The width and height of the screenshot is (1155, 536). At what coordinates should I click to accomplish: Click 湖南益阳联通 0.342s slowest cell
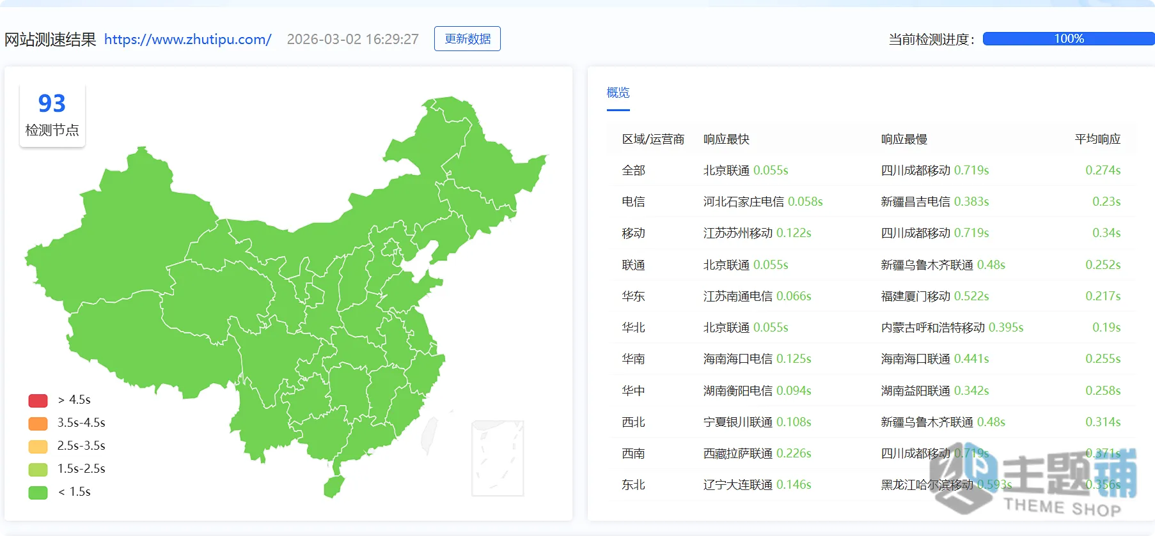935,390
